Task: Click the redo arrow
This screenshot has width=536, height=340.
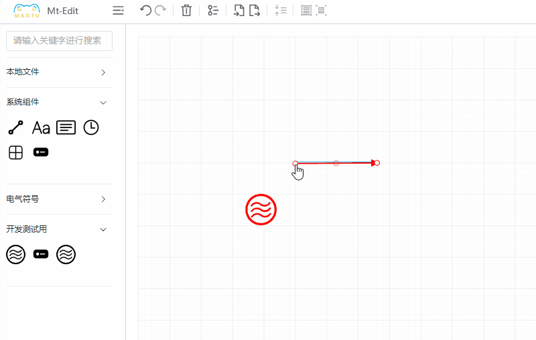Action: (160, 11)
